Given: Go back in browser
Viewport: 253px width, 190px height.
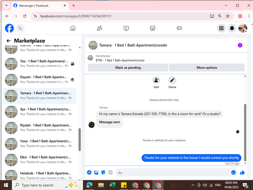Looking at the screenshot, I should point(7,16).
